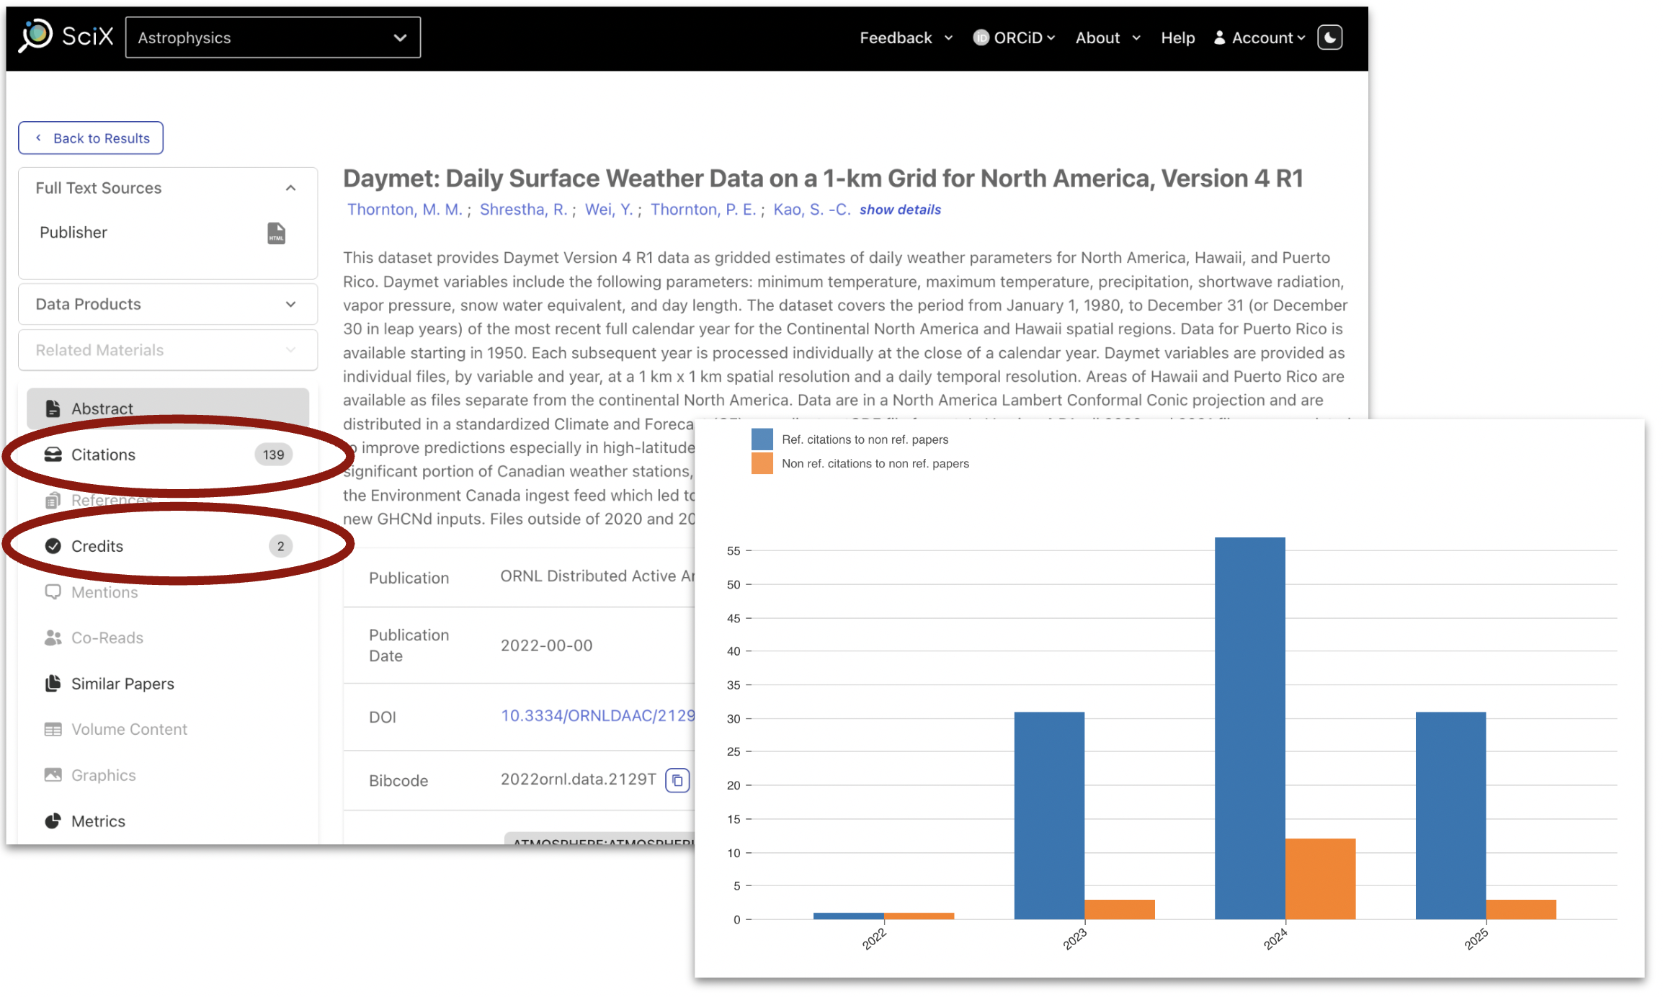Click the SciX logo icon
Screen dimensions: 1663x997
(x=36, y=36)
